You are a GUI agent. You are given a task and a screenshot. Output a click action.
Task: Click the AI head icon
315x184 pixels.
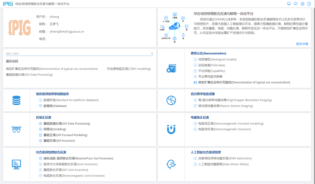coord(171,164)
